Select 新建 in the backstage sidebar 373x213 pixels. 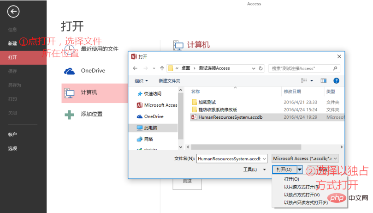[x=12, y=43]
